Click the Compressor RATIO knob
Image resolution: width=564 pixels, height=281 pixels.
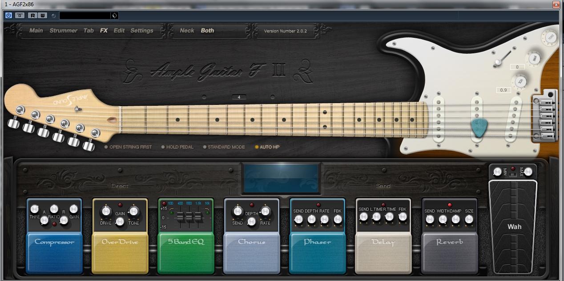[54, 209]
